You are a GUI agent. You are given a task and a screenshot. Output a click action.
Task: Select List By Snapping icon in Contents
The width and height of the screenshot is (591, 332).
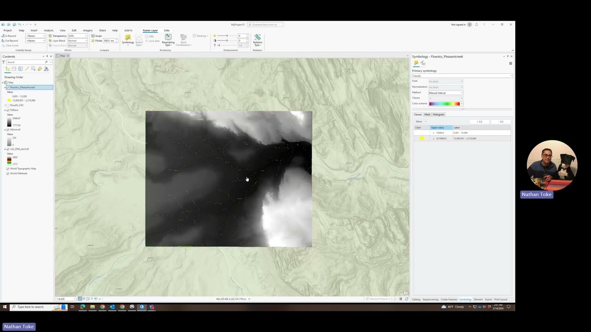tap(33, 69)
